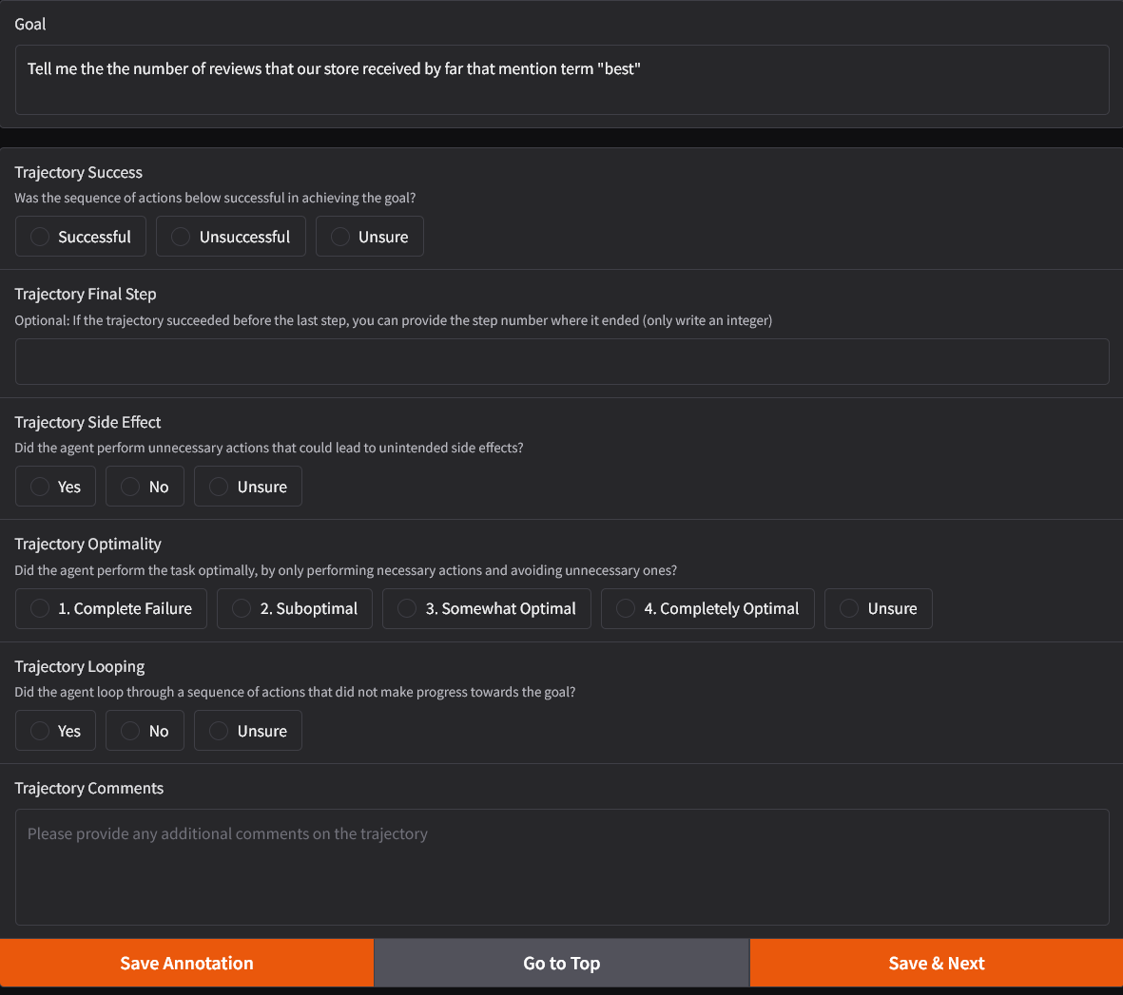The image size is (1123, 995).
Task: Click the Trajectory Comments text area
Action: [x=561, y=867]
